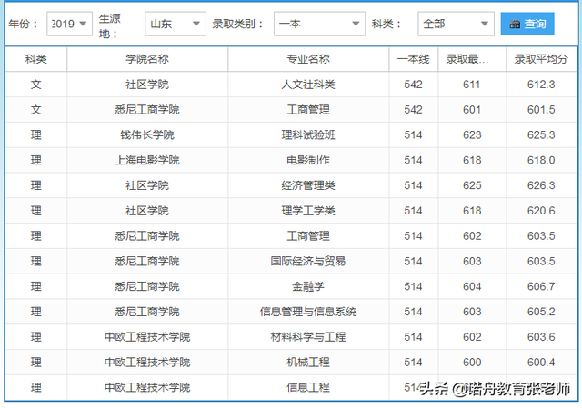Viewport: 582px width, 408px height.
Task: Select the 机械工程 cell
Action: tap(308, 362)
